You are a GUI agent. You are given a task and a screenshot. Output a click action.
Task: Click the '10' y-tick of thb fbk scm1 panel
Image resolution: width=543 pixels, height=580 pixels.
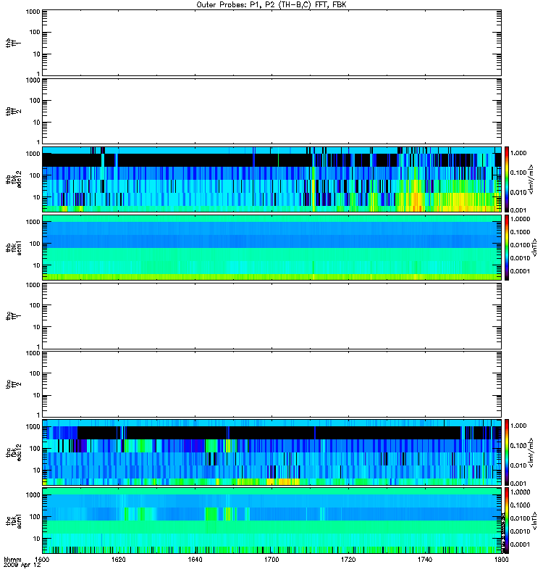coord(37,265)
